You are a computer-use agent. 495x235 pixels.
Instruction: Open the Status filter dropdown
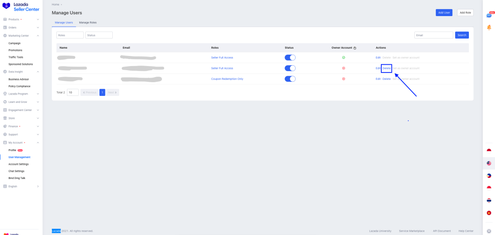pos(99,35)
